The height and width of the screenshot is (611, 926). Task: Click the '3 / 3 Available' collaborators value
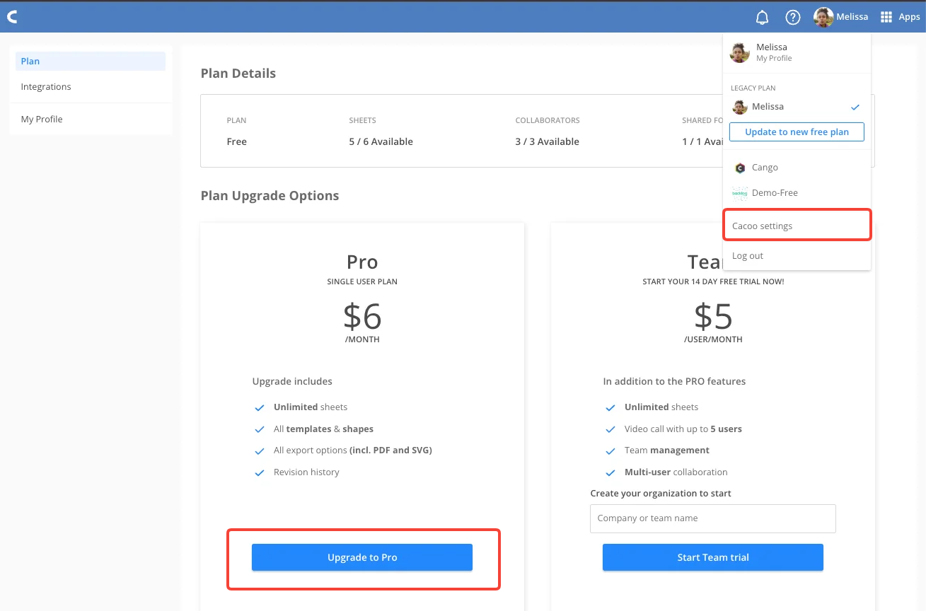[x=548, y=141]
